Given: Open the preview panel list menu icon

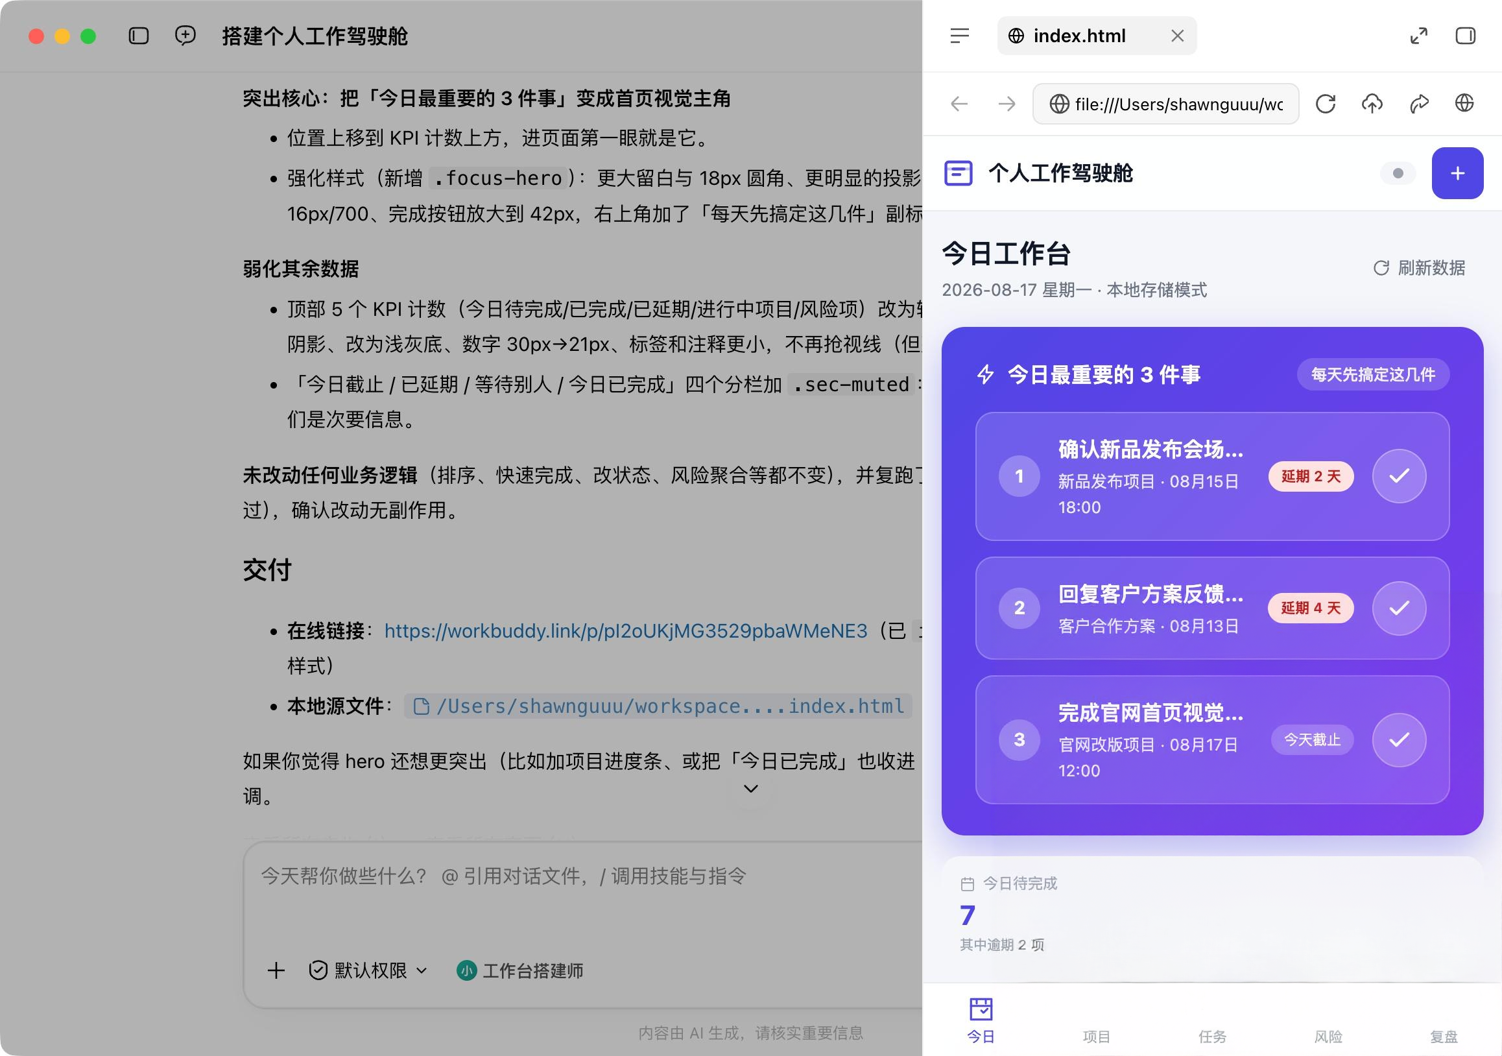Looking at the screenshot, I should pyautogui.click(x=959, y=35).
